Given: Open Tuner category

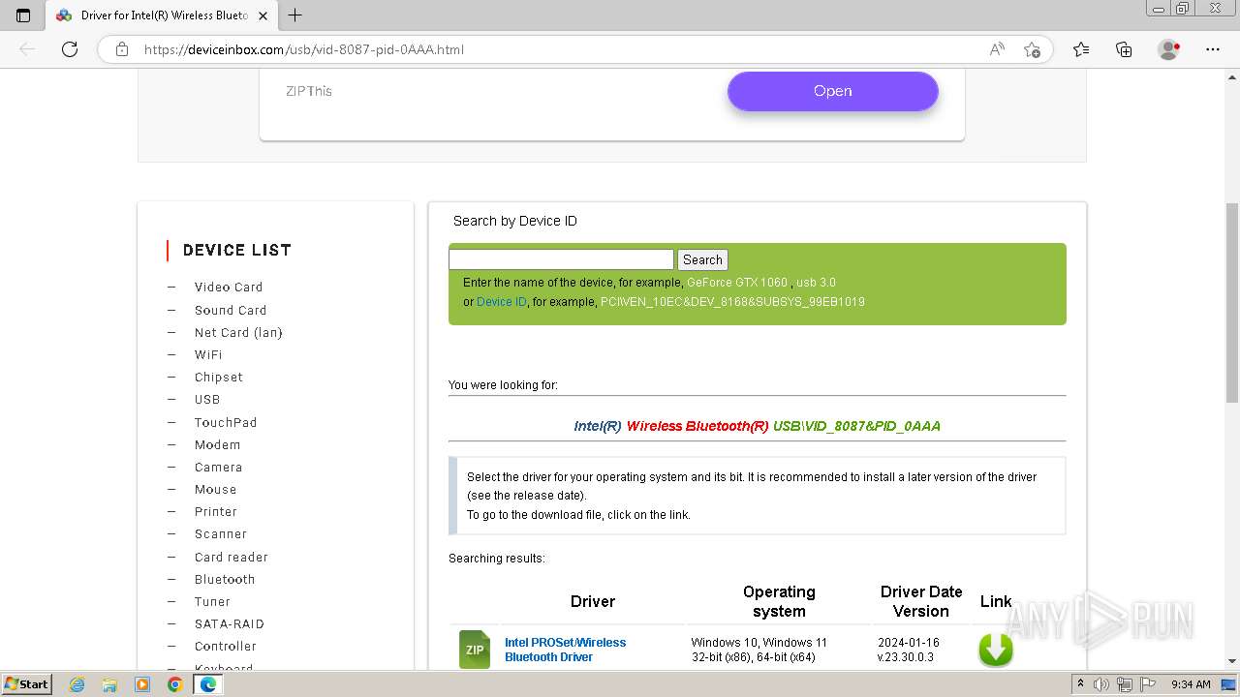Looking at the screenshot, I should (212, 601).
